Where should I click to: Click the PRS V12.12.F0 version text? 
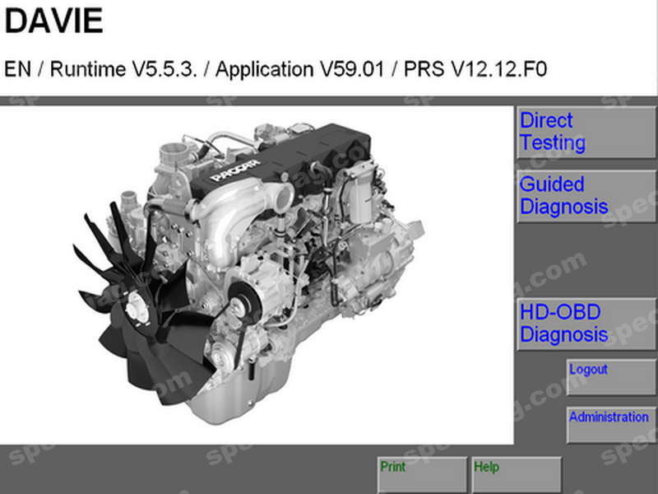[475, 69]
